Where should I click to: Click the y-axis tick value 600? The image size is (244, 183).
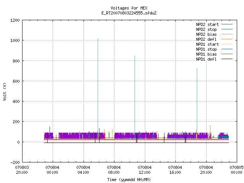click(16, 81)
